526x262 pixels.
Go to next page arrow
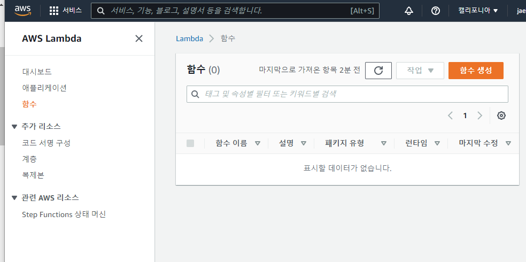coord(479,115)
